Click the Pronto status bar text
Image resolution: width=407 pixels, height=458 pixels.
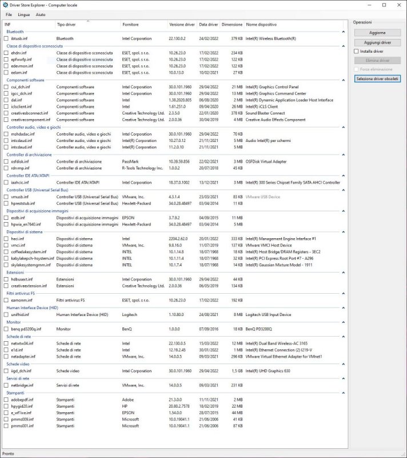[x=8, y=454]
